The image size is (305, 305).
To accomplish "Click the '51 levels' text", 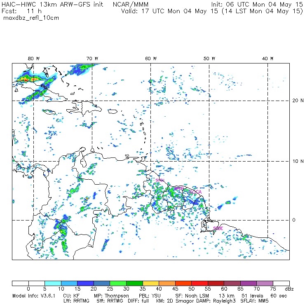I will click(x=252, y=296).
